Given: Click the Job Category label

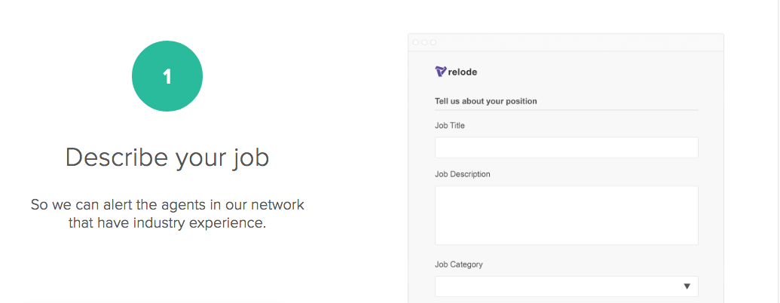Looking at the screenshot, I should click(459, 265).
